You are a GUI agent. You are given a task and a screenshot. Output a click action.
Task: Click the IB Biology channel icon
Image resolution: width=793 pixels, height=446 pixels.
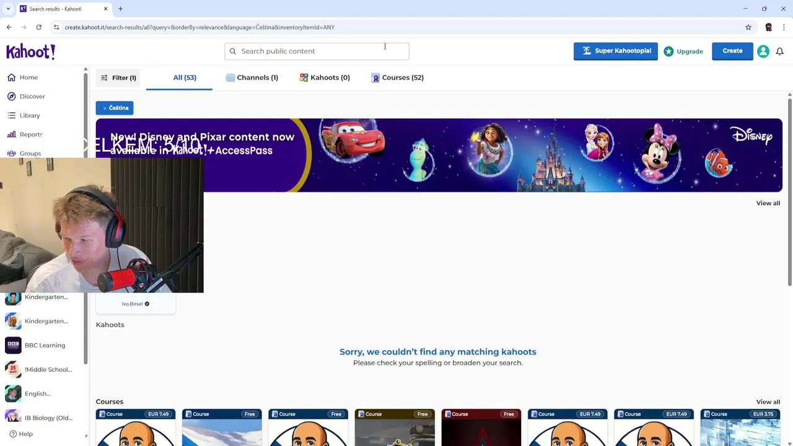click(13, 418)
